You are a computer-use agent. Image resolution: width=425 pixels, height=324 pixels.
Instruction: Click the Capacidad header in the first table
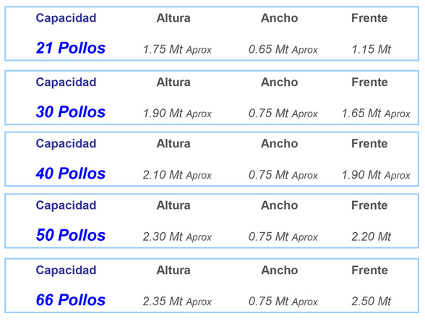click(66, 18)
